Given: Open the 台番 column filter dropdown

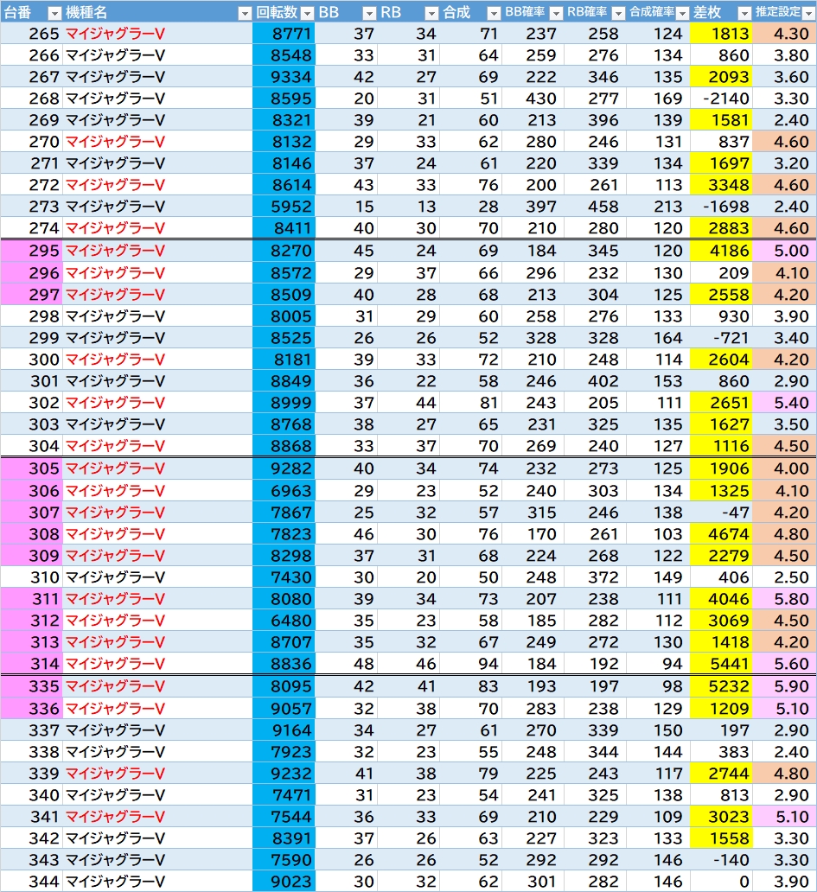Looking at the screenshot, I should click(x=54, y=13).
